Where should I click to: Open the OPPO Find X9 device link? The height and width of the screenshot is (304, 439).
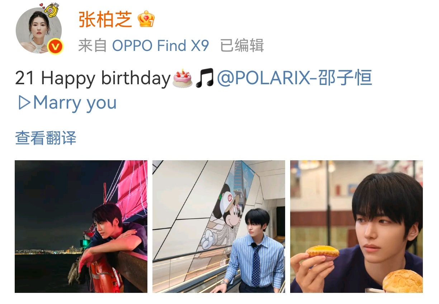[161, 46]
